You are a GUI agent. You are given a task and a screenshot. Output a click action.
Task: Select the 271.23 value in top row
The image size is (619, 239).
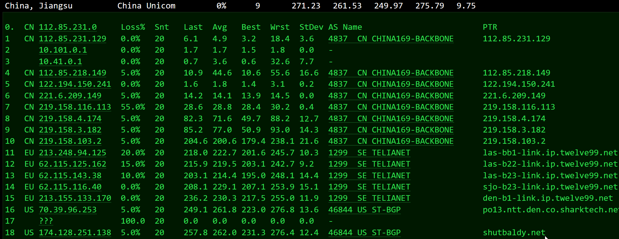(306, 6)
